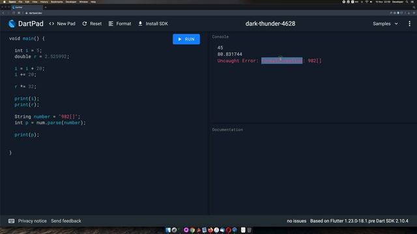Select the Console panel heading
Image resolution: width=417 pixels, height=234 pixels.
coord(220,36)
